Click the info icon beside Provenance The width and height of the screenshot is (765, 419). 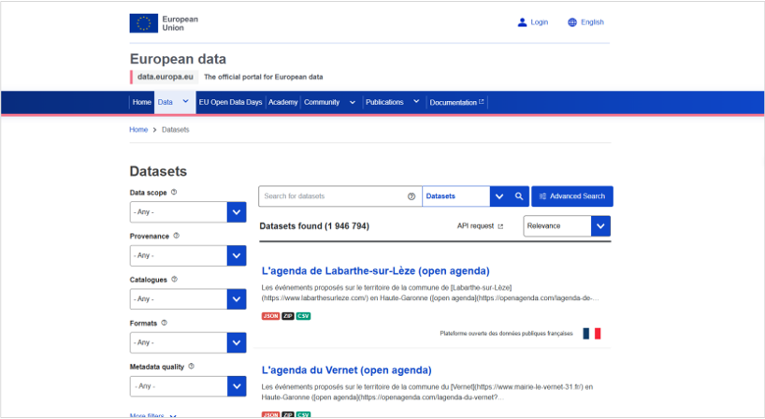177,236
